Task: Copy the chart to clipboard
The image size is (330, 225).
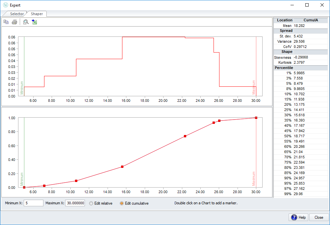Action: (x=6, y=21)
